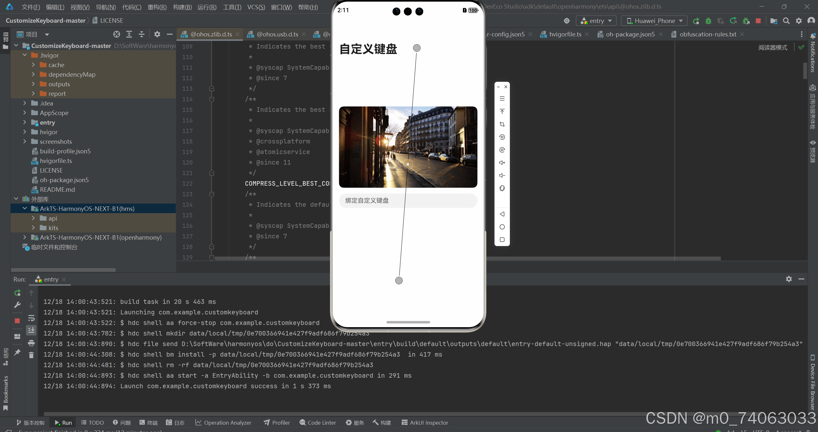The image size is (818, 432).
Task: Tap the emulator back triangle button
Action: coord(502,214)
